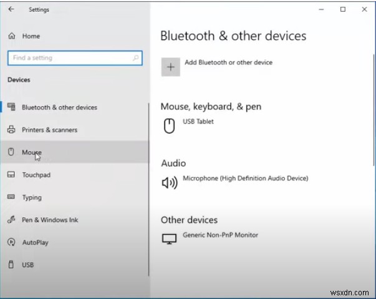Click the search magnifier icon

click(135, 58)
